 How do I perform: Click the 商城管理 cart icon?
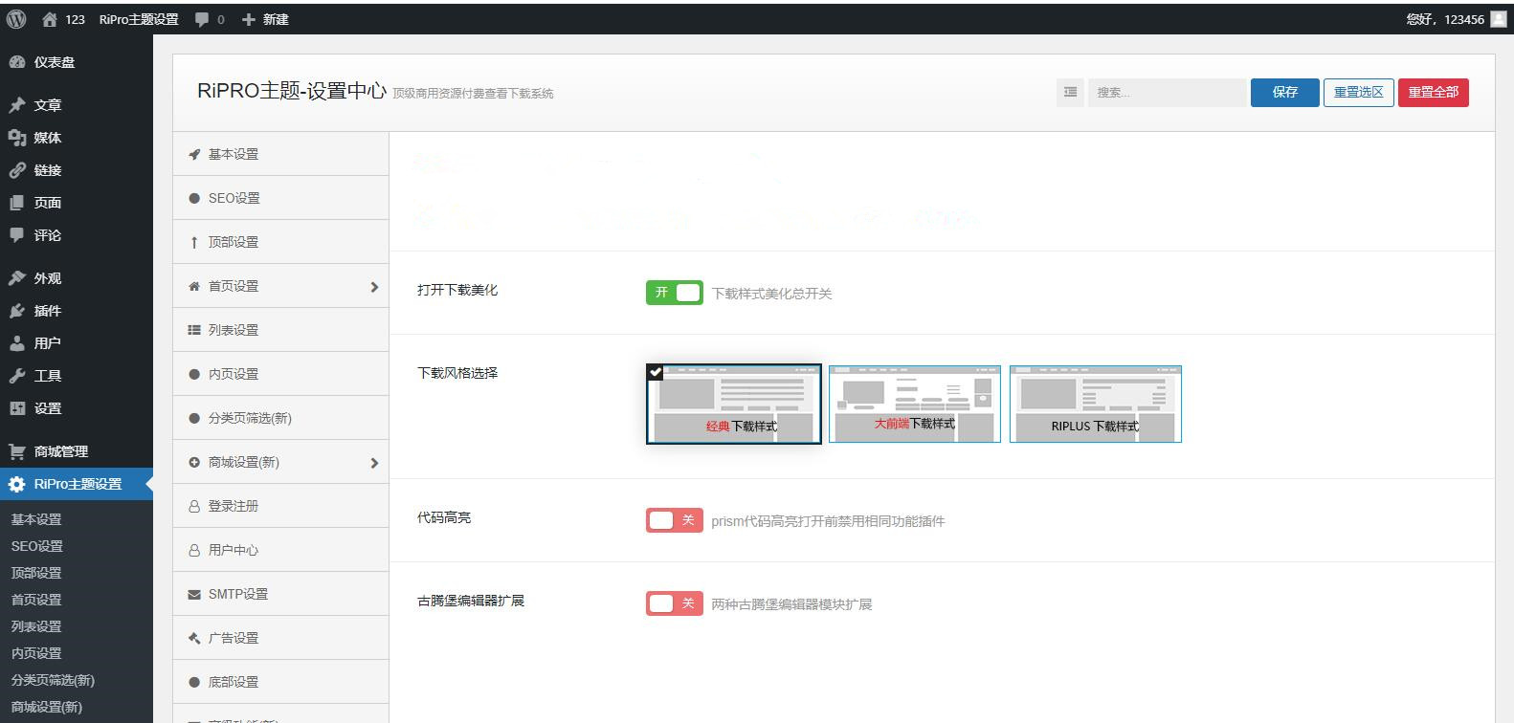(17, 451)
